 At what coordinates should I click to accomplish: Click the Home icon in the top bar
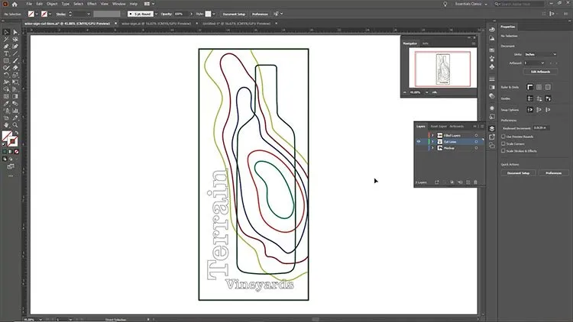click(15, 4)
